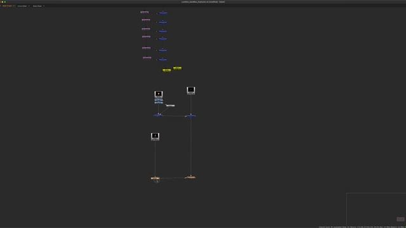Image resolution: width=406 pixels, height=228 pixels.
Task: Close the third tab in the tab bar
Action: 44,6
